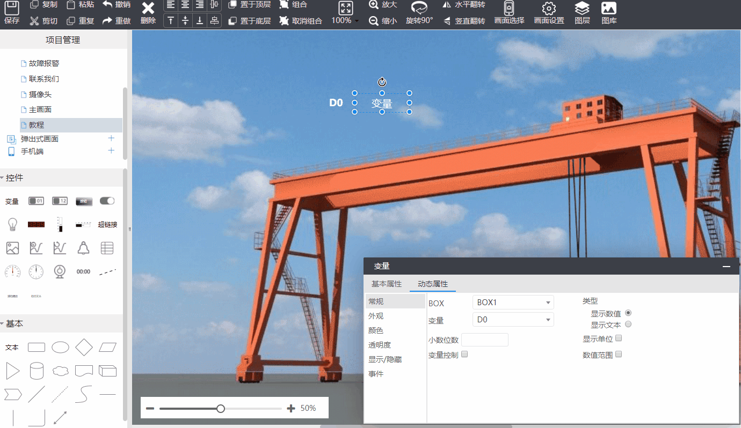The image size is (741, 428).
Task: Click the 撤销 undo arrow
Action: coord(107,4)
